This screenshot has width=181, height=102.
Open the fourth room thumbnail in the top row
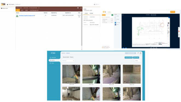(x=132, y=74)
